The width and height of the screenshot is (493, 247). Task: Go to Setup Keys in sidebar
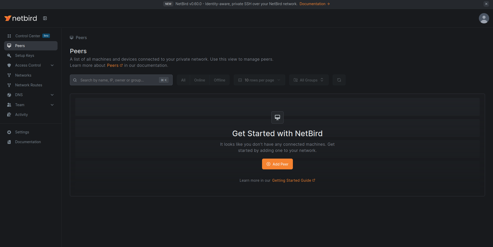25,56
